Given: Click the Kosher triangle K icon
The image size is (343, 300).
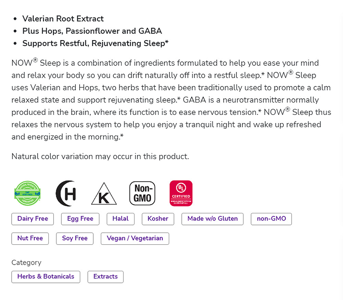Looking at the screenshot, I should [x=104, y=194].
